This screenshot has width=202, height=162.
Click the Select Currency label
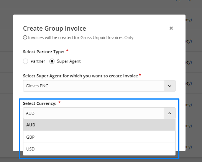[40, 103]
